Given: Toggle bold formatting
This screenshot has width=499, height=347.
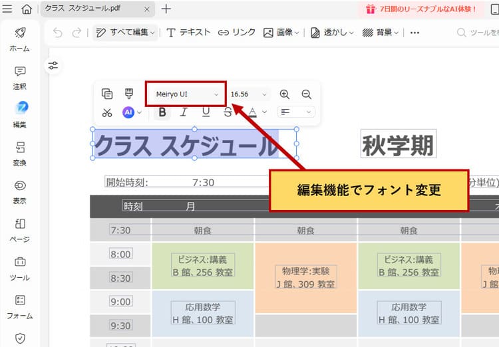Looking at the screenshot, I should point(162,112).
